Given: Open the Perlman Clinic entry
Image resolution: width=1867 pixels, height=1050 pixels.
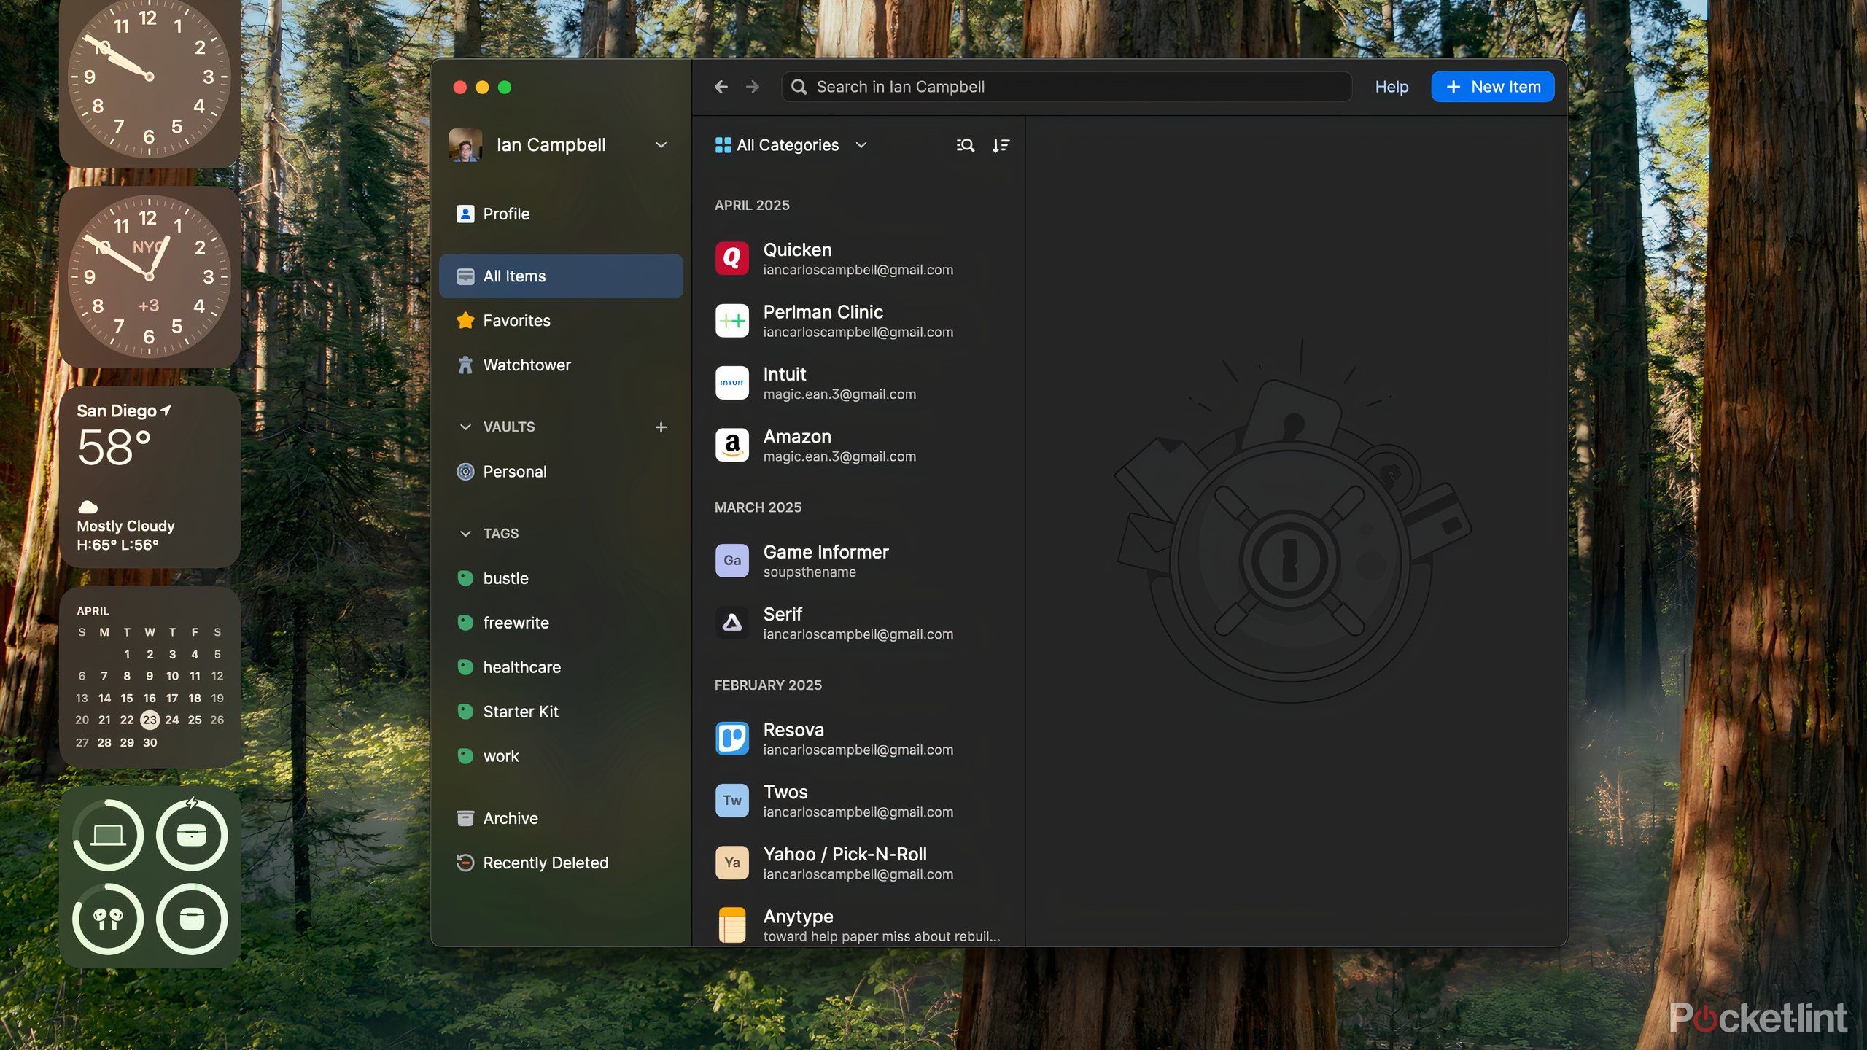Looking at the screenshot, I should pyautogui.click(x=858, y=321).
